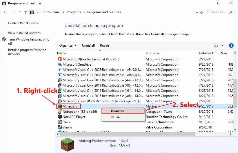Click the Programs and Features title icon
The width and height of the screenshot is (238, 153).
[x=4, y=3]
